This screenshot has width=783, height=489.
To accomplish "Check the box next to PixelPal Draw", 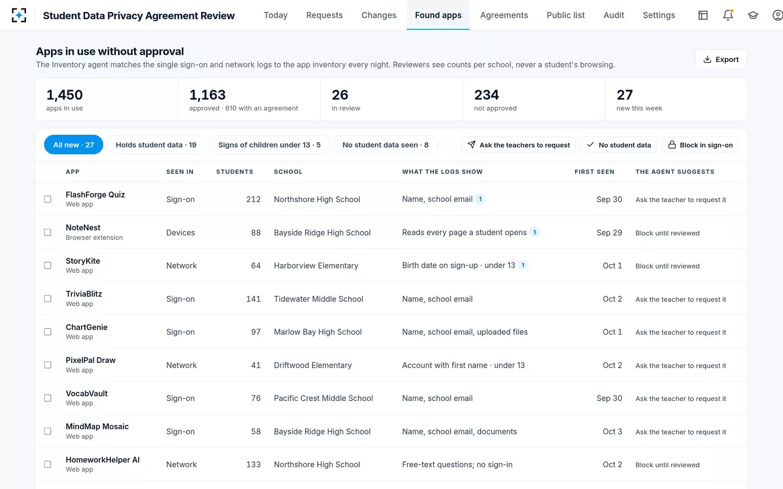I will [48, 365].
